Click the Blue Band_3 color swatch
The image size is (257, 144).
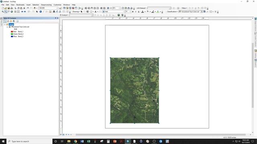coord(12,36)
